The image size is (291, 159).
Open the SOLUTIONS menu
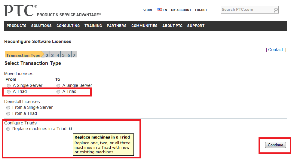pos(41,26)
